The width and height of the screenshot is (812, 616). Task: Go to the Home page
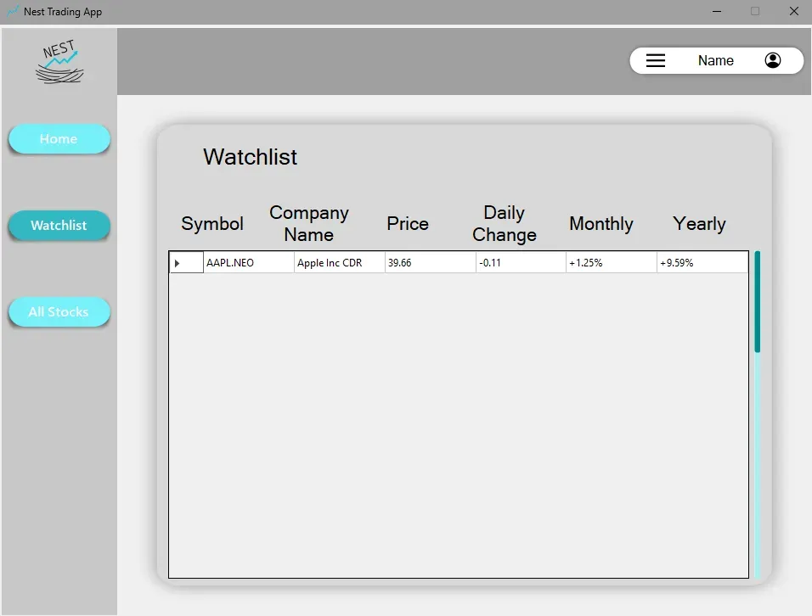pyautogui.click(x=59, y=139)
